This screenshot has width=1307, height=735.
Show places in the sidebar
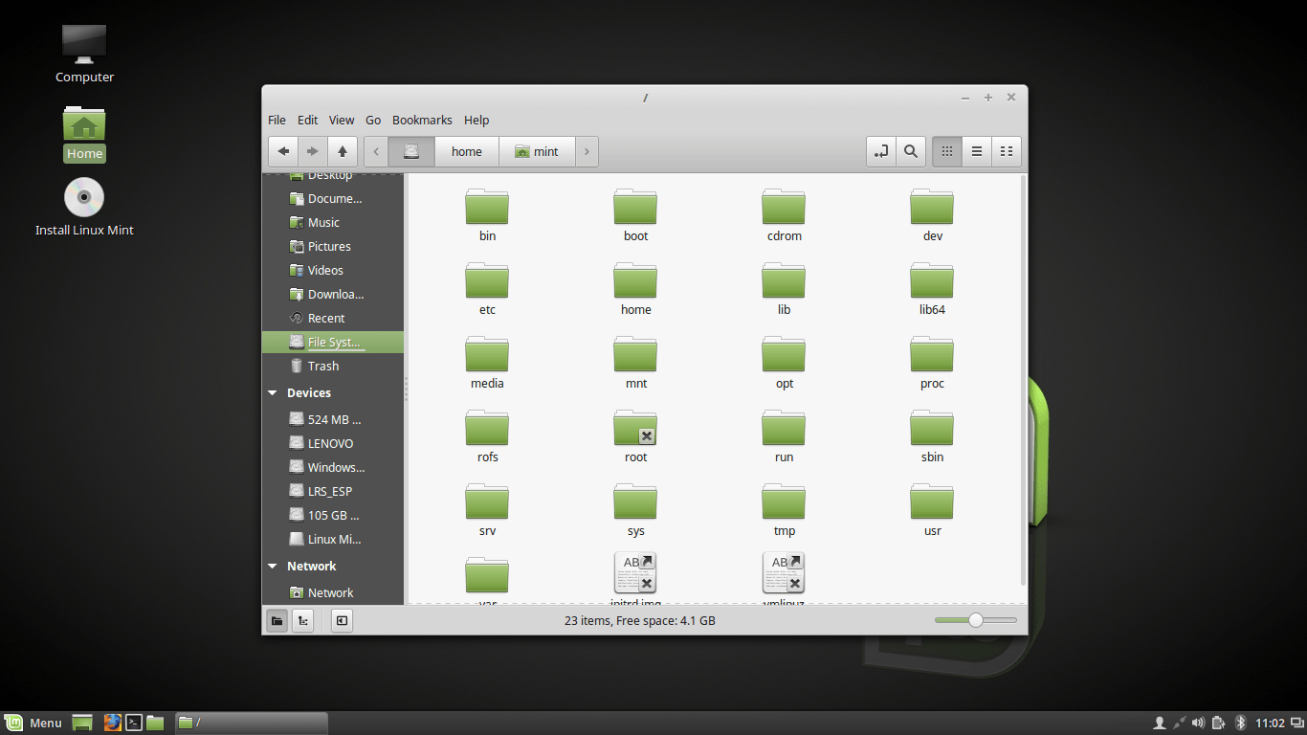click(277, 620)
